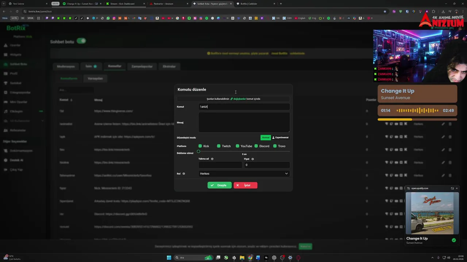
Task: Open Mini Oyunlar in the sidebar
Action: pos(18,102)
